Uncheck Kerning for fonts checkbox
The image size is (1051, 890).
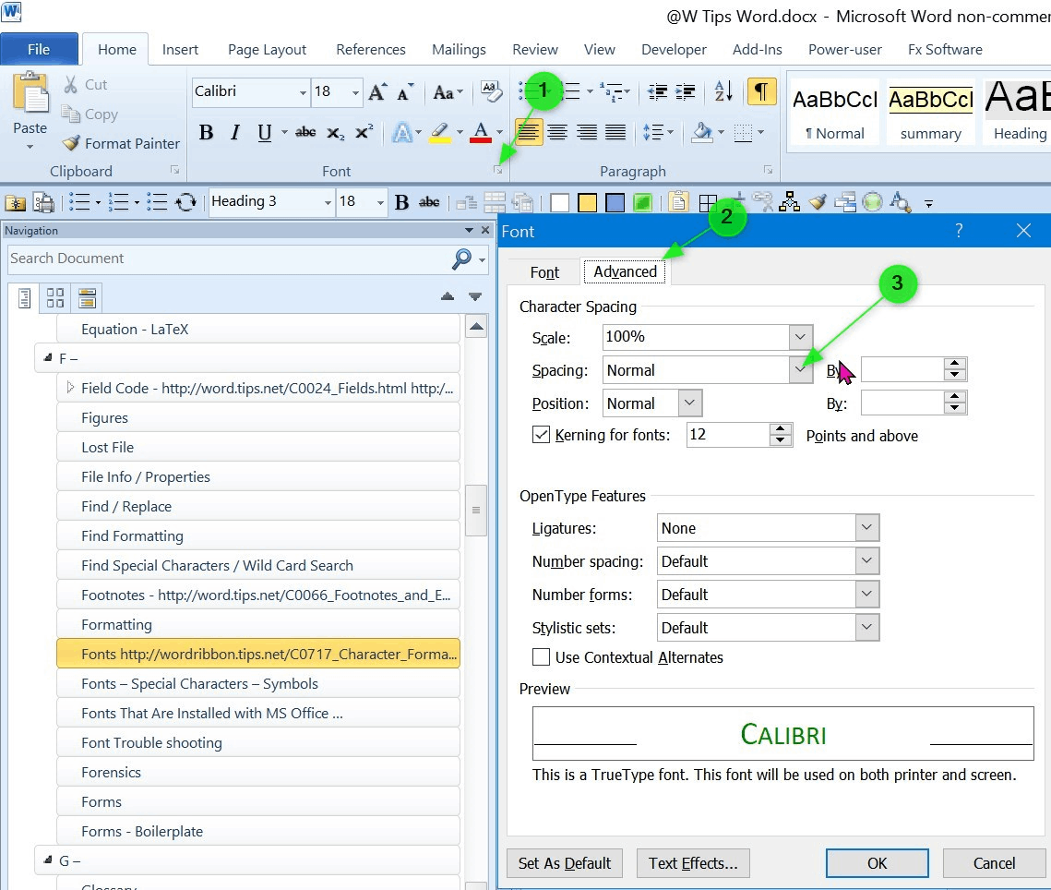pyautogui.click(x=541, y=435)
